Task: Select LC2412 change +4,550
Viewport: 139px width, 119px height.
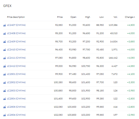Action: [x=131, y=66]
